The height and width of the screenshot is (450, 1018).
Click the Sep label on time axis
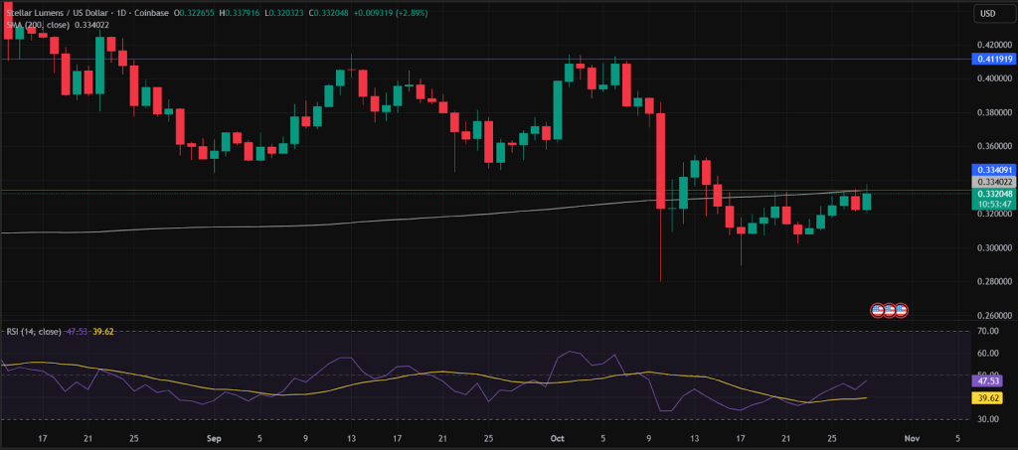212,436
